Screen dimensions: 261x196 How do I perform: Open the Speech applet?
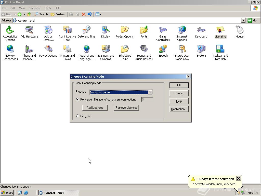pos(163,51)
